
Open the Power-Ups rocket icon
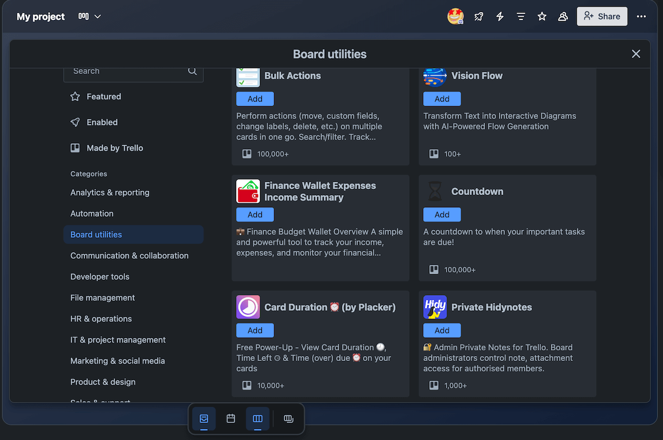[x=478, y=16]
